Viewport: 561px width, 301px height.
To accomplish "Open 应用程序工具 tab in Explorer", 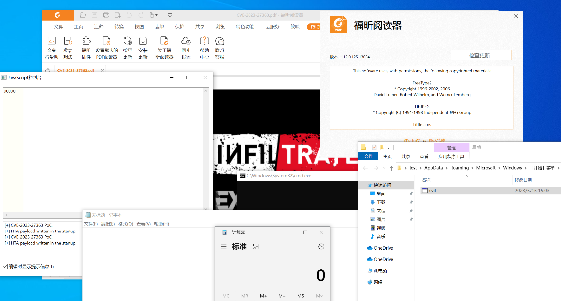I will 451,156.
